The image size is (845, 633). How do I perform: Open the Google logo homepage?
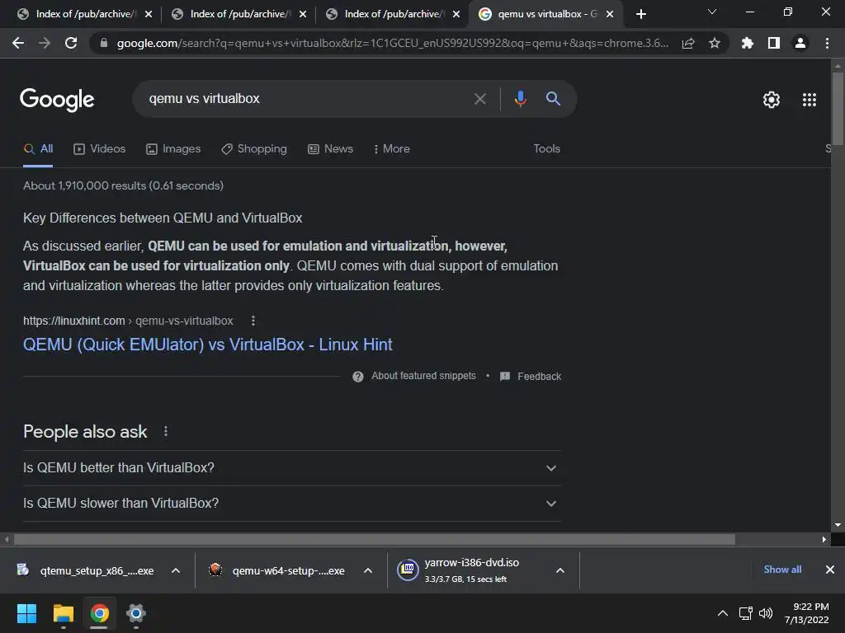(x=57, y=100)
